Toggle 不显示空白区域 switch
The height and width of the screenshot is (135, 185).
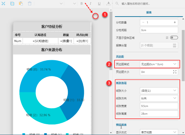[x=174, y=38]
